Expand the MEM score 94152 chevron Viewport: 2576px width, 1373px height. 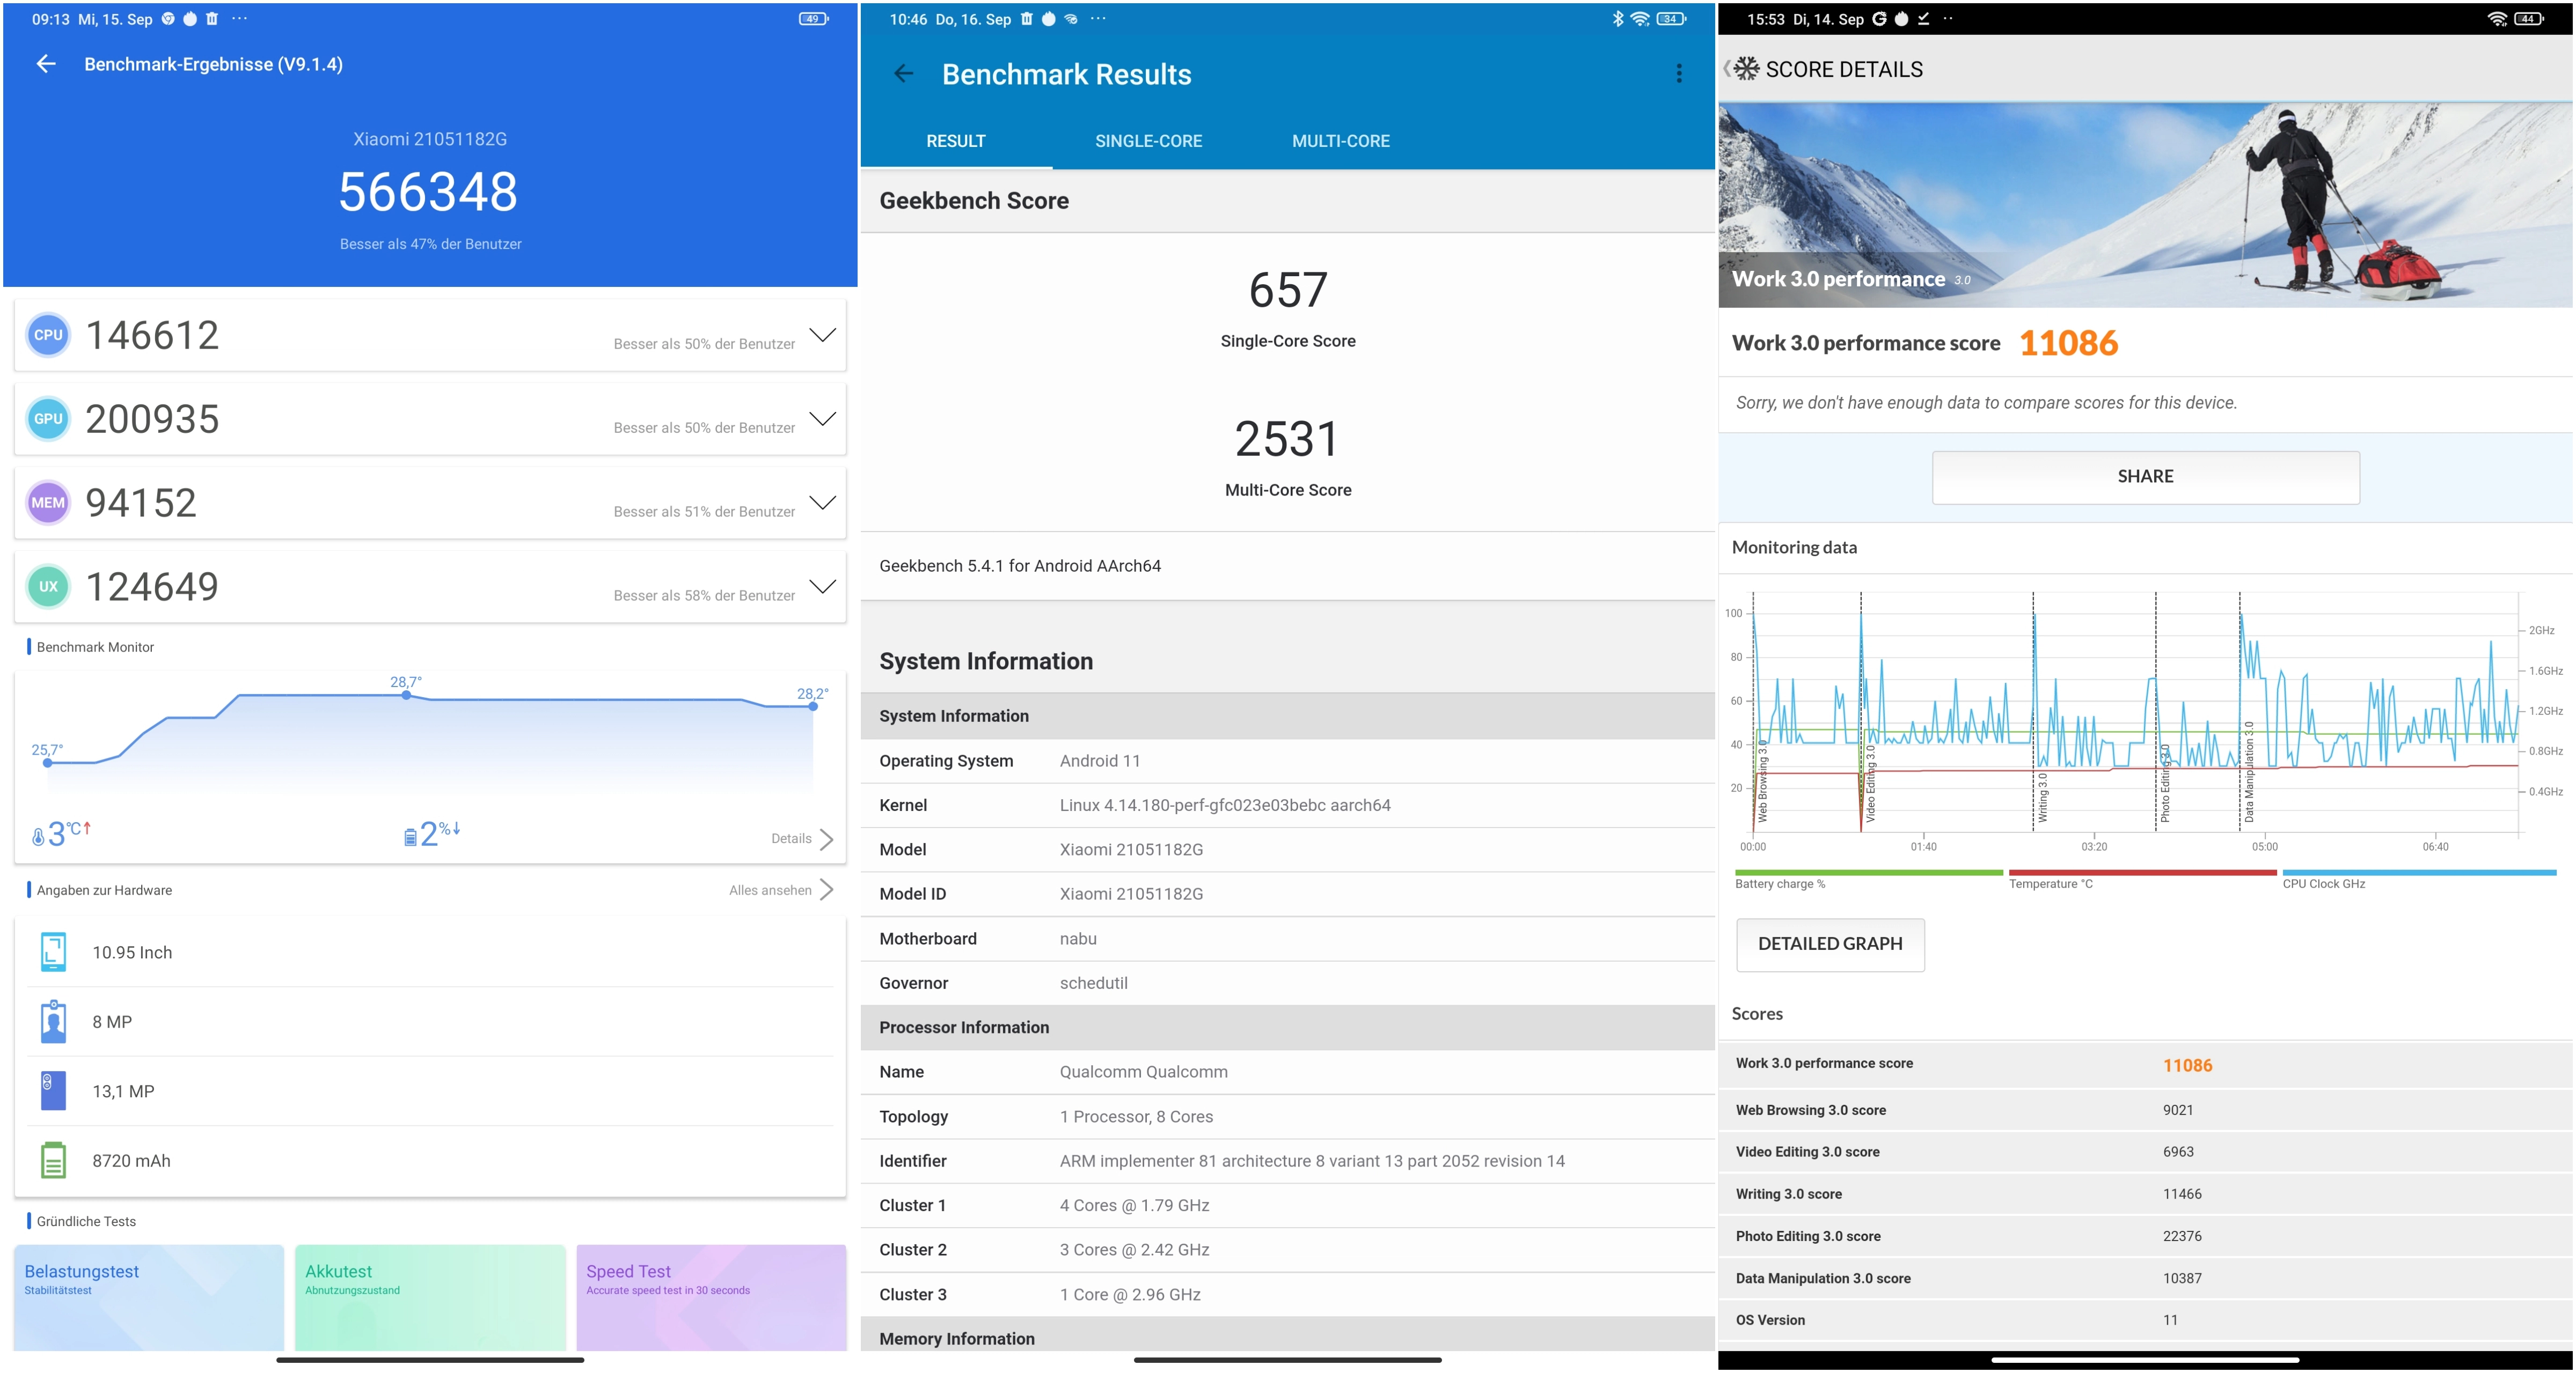[822, 503]
